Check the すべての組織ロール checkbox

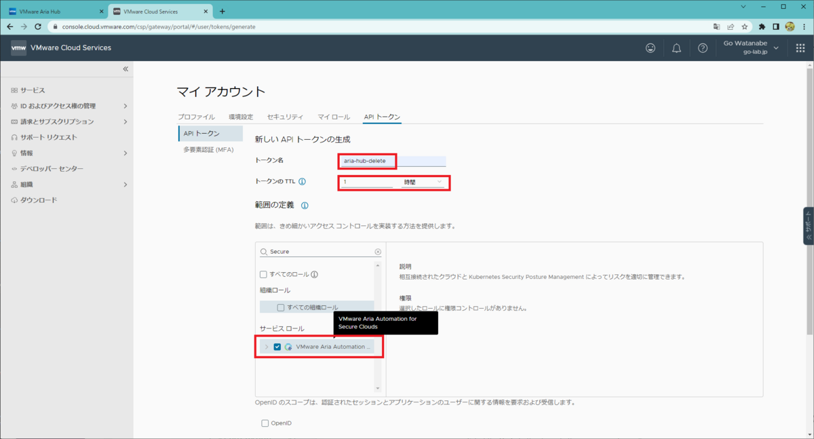point(281,307)
